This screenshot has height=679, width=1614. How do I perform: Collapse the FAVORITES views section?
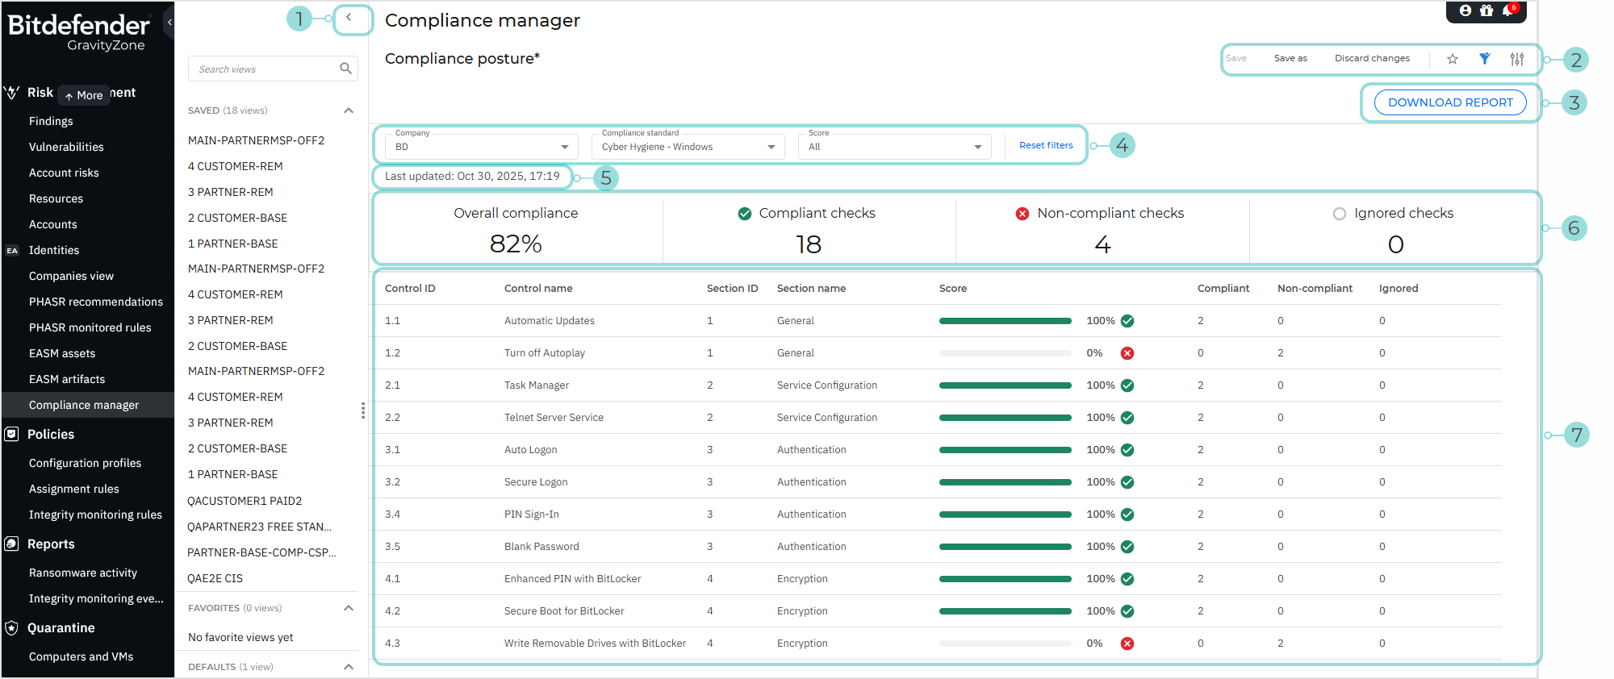pyautogui.click(x=349, y=608)
